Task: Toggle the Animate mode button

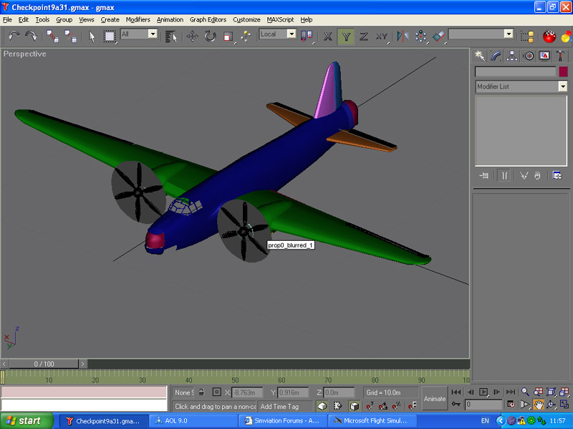Action: [435, 398]
